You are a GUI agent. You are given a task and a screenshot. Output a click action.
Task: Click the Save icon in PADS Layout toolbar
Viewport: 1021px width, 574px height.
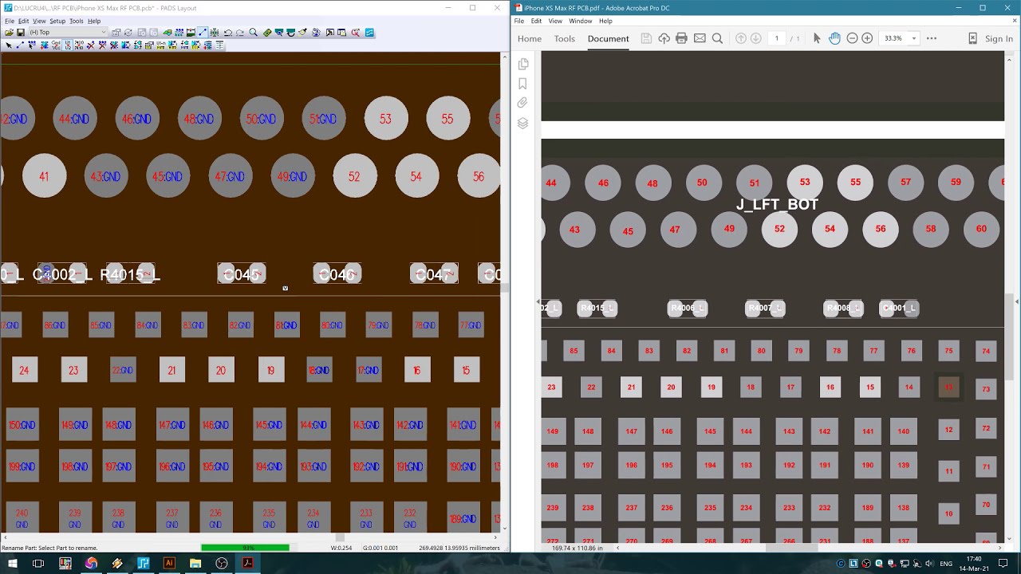(21, 33)
